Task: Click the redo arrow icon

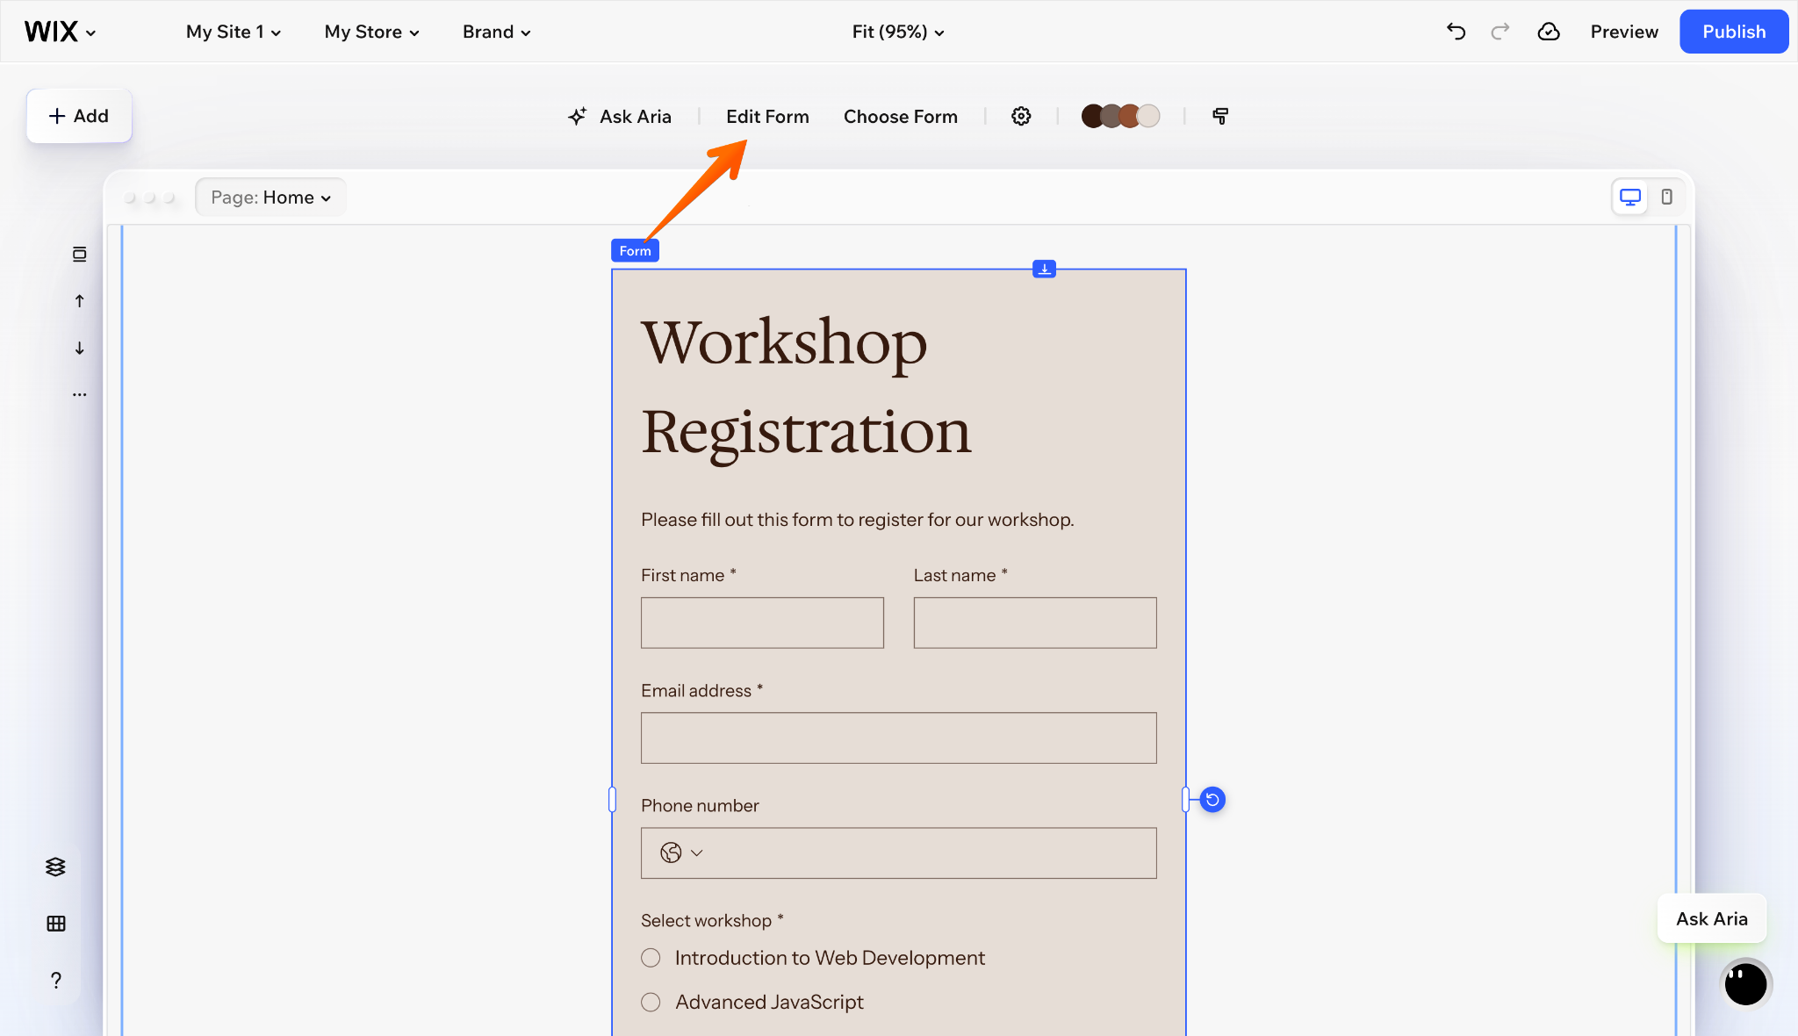Action: 1500,32
